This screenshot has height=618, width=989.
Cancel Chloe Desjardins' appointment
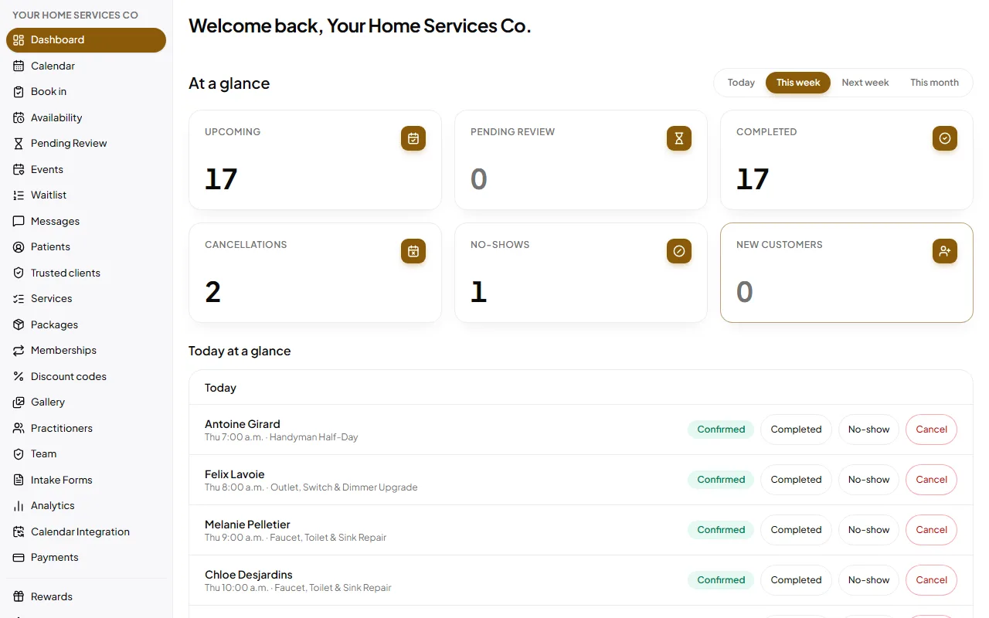click(x=931, y=580)
